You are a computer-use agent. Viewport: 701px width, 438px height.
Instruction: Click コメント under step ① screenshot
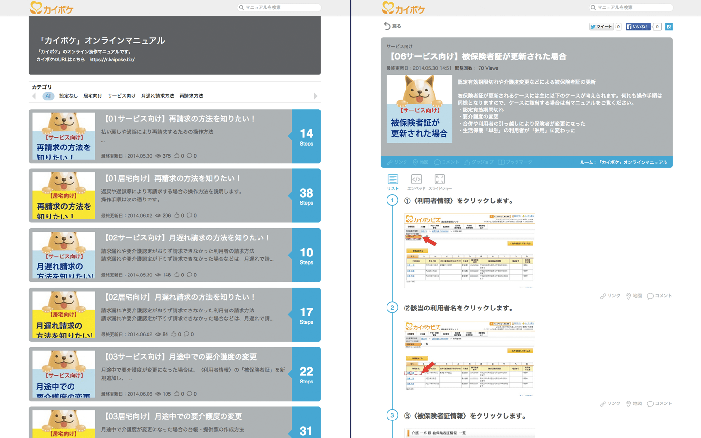tap(660, 296)
